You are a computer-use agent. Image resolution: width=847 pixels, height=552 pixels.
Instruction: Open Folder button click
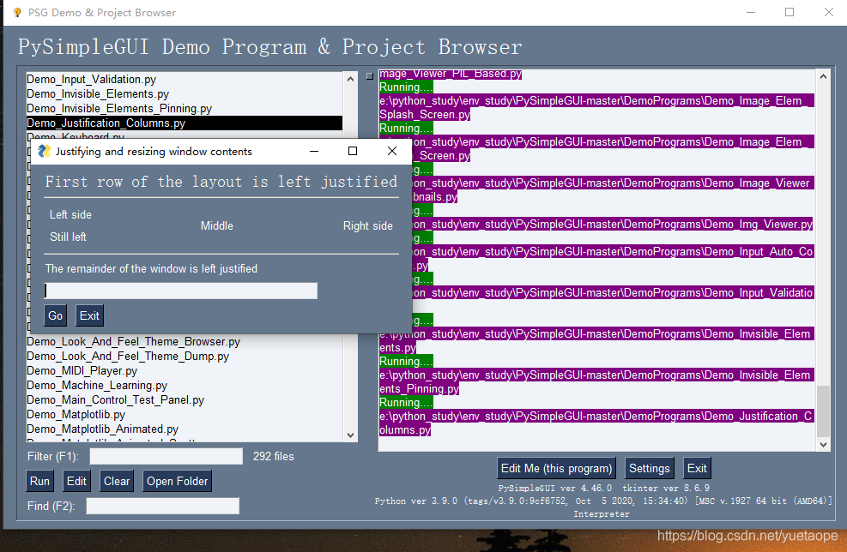[x=177, y=481]
